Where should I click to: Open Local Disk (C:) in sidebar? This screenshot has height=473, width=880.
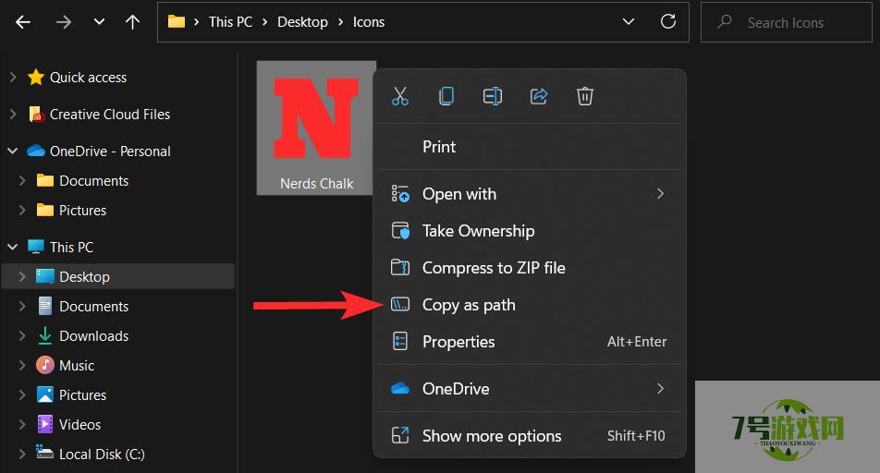102,455
